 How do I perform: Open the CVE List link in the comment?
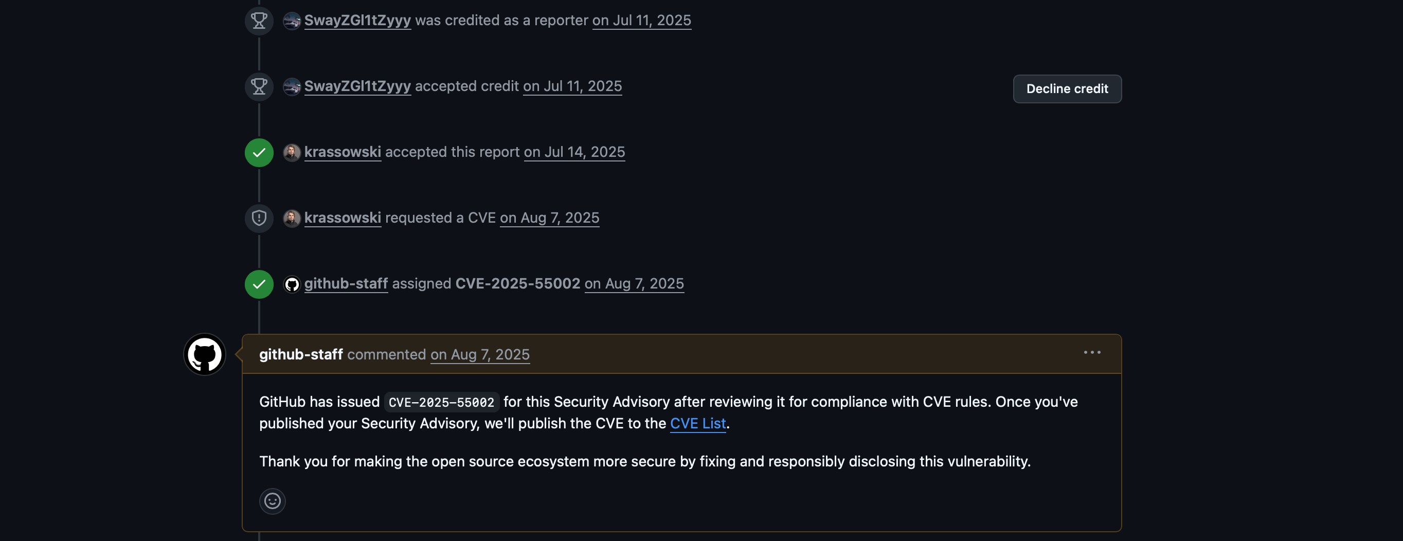[x=697, y=423]
